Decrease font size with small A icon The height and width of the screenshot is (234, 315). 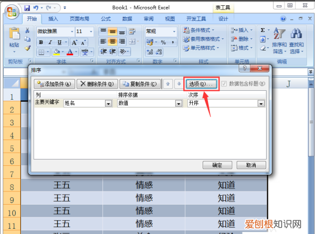(x=83, y=42)
